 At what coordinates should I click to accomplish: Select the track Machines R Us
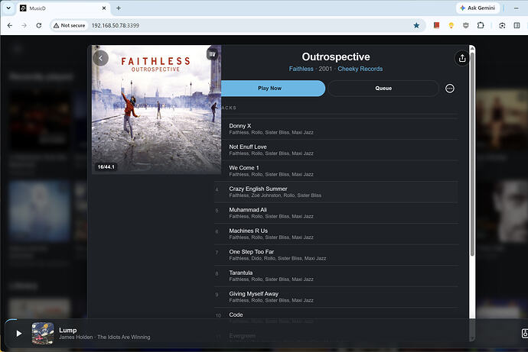[x=336, y=234]
